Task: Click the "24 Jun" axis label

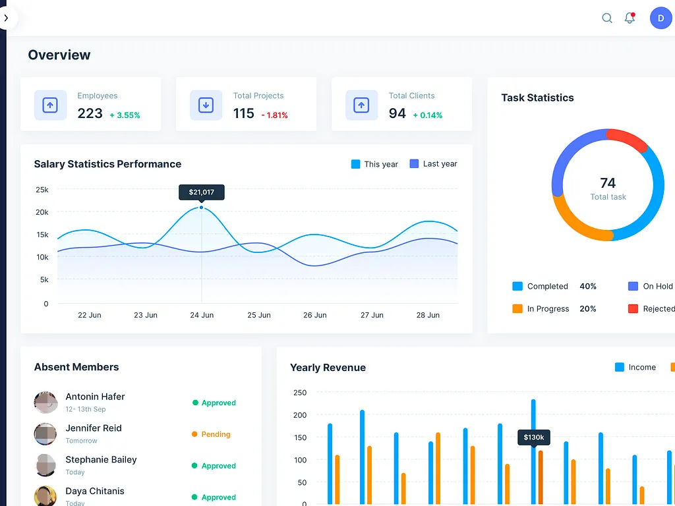Action: pos(202,315)
